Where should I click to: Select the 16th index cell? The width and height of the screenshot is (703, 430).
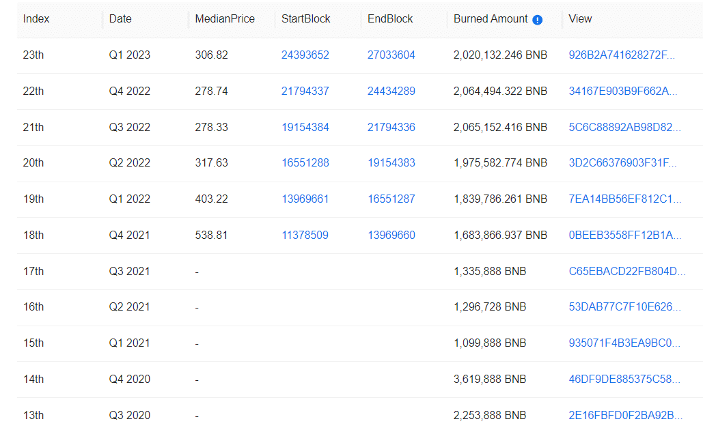33,307
